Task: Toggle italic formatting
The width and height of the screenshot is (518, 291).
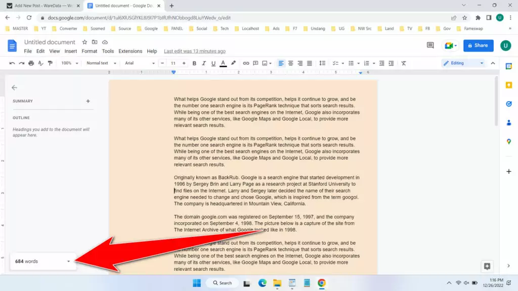Action: point(204,63)
